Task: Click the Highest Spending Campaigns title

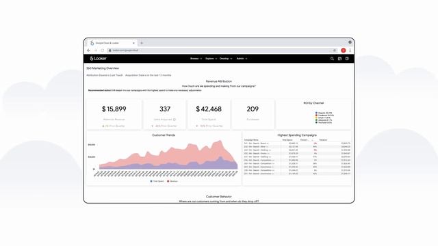Action: pos(297,135)
